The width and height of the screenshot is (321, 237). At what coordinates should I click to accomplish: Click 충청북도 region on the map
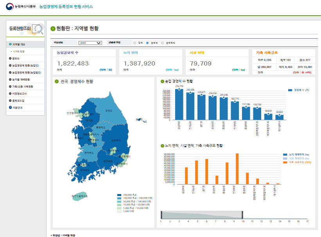(101, 127)
